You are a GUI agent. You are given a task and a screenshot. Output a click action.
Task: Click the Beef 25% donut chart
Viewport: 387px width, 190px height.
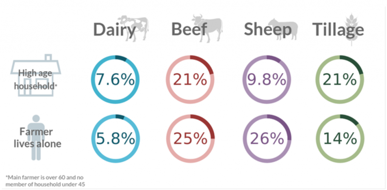pos(190,139)
